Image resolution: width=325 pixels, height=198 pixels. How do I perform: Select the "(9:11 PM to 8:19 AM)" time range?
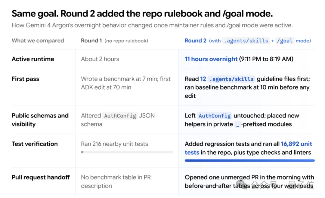[266, 59]
